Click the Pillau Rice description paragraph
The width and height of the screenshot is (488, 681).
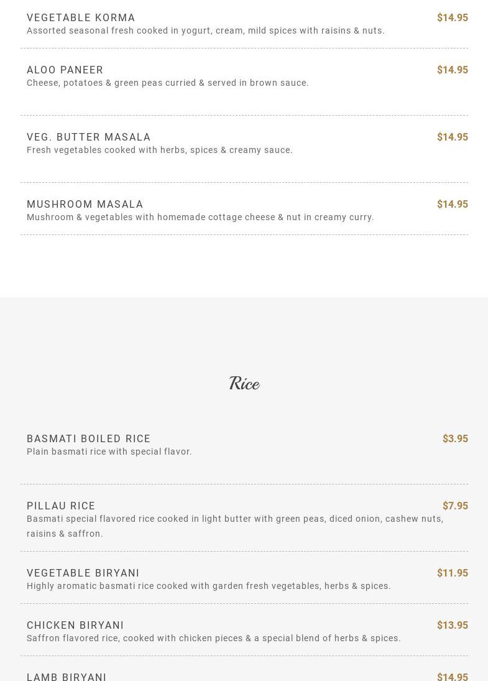[235, 526]
